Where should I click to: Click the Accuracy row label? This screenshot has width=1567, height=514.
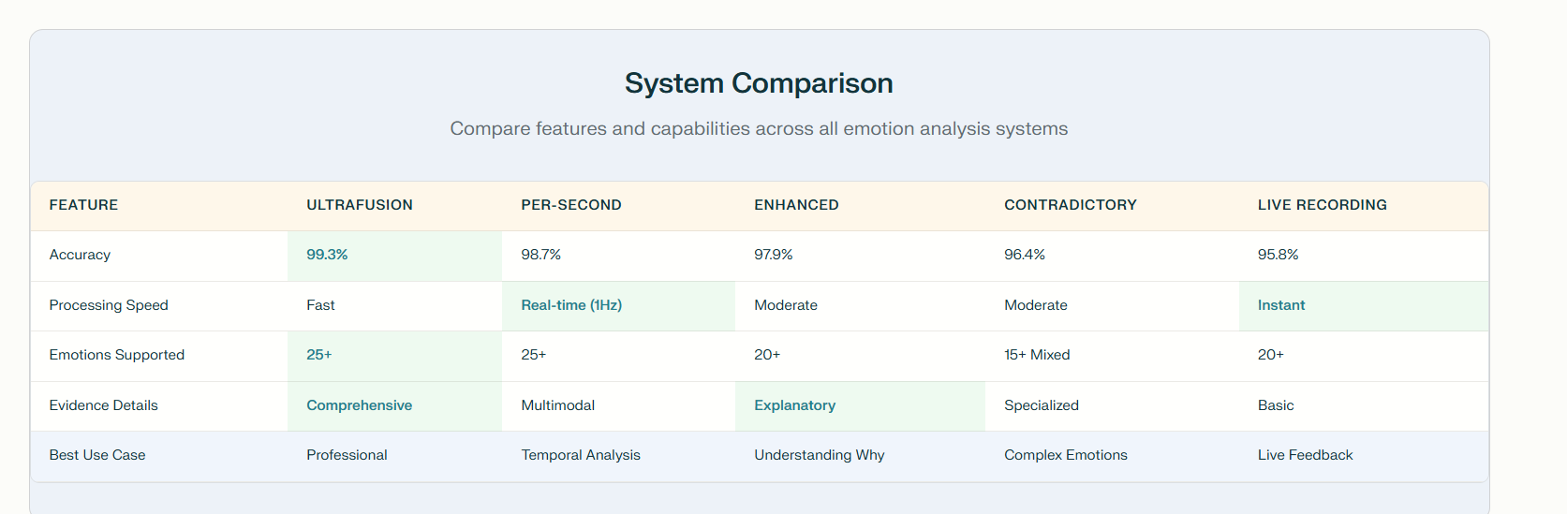click(80, 255)
